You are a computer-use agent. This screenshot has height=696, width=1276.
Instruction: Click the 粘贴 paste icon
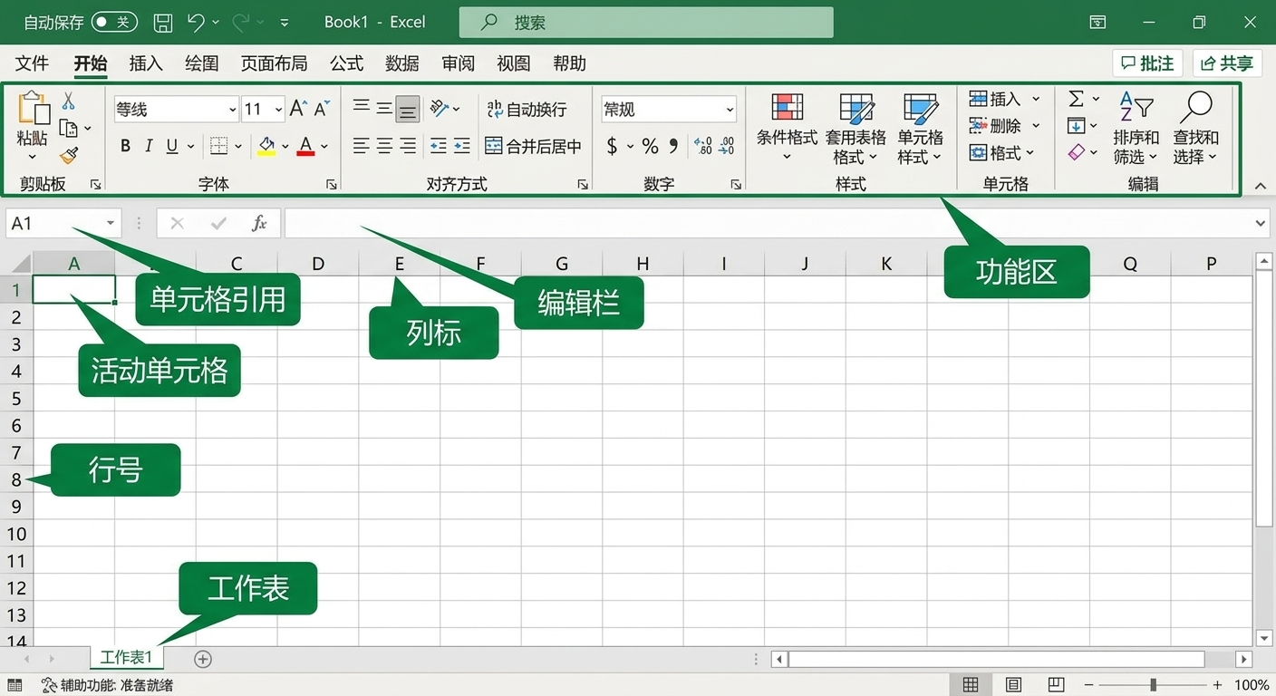(33, 108)
